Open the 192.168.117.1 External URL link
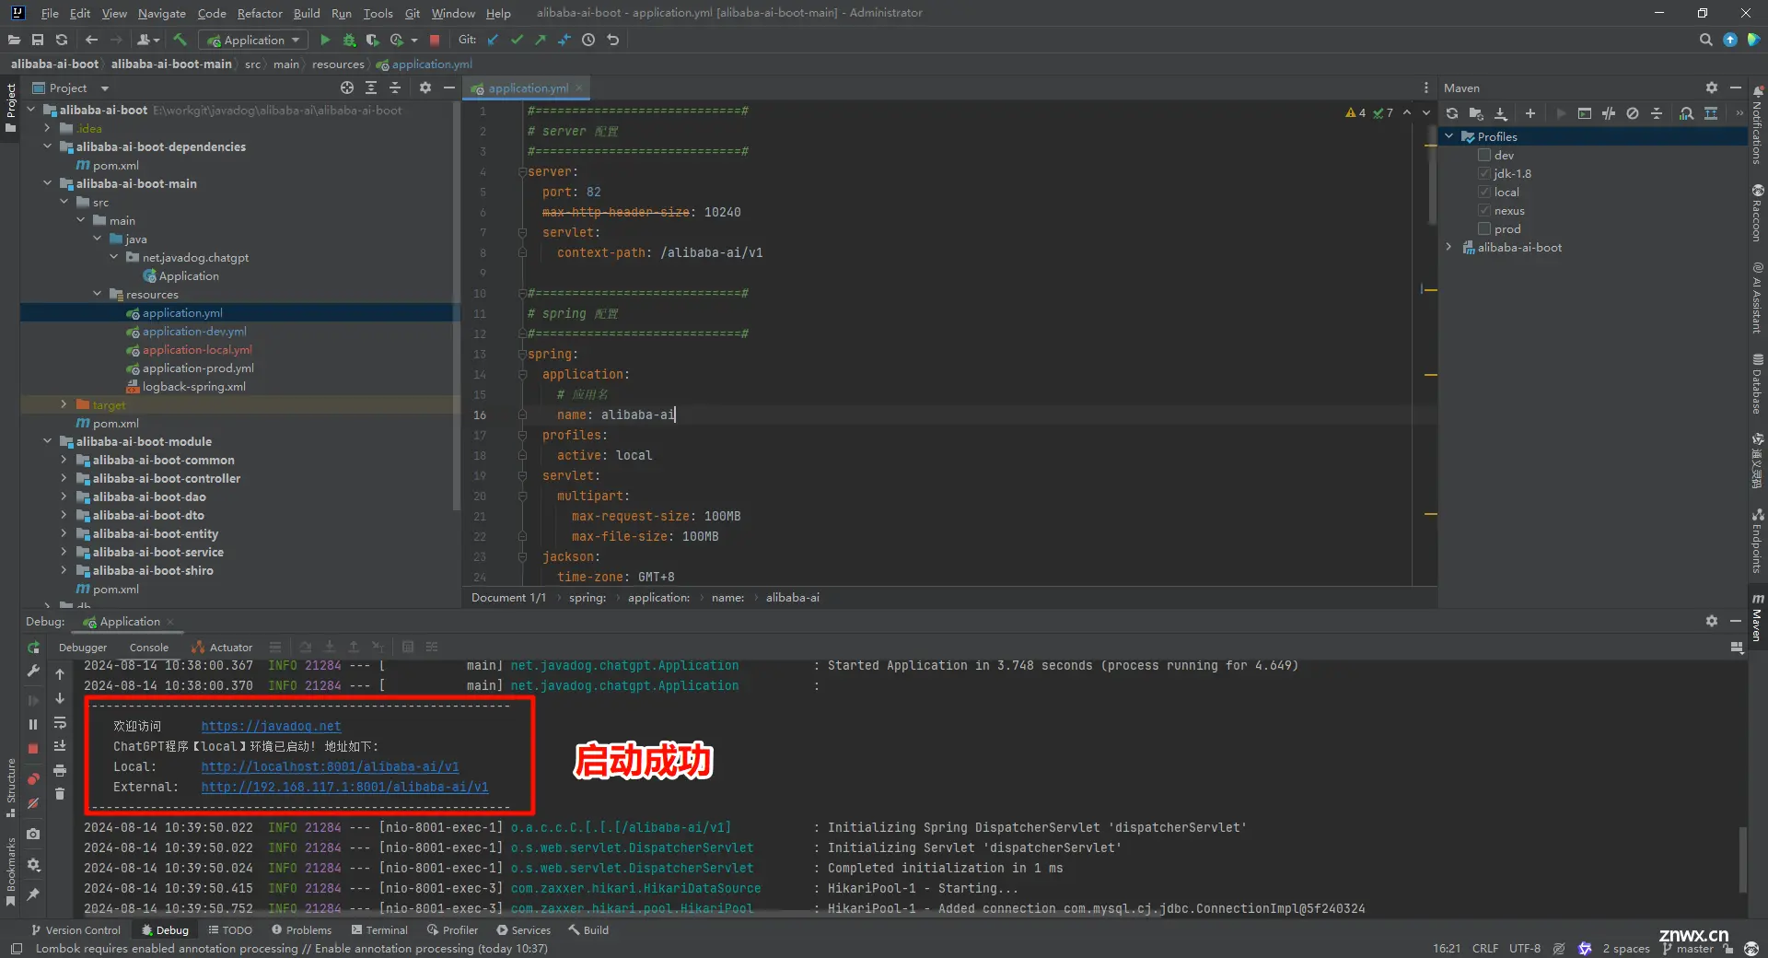The image size is (1768, 958). coord(344,787)
